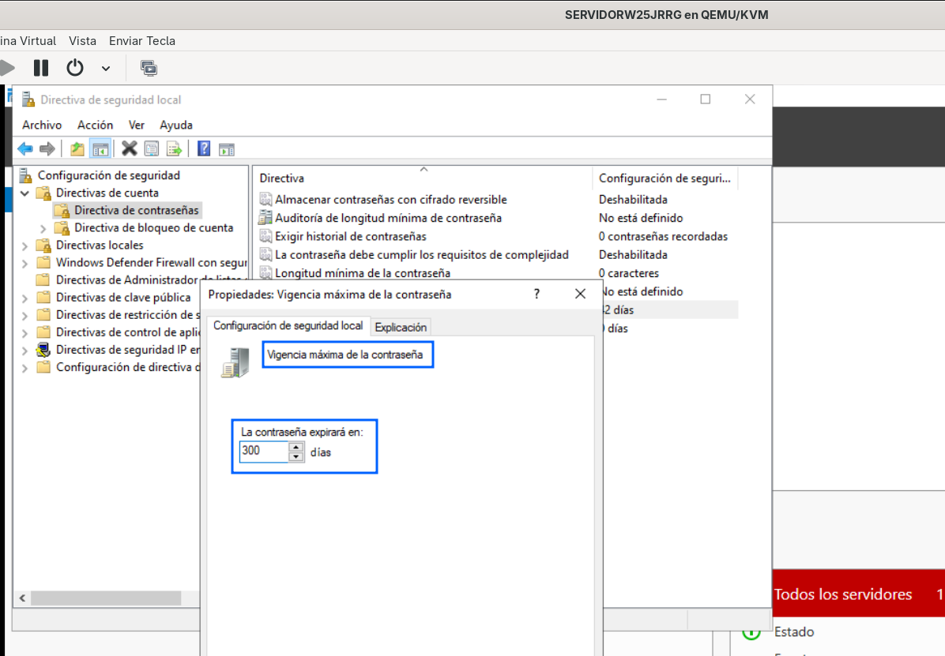945x656 pixels.
Task: Click Todos los servidores in Server Manager
Action: [x=842, y=594]
